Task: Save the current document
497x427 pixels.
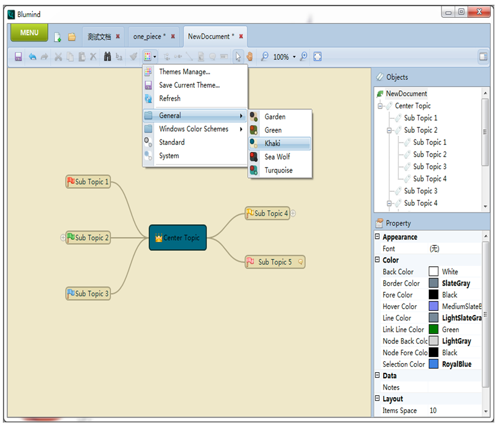Action: 18,57
